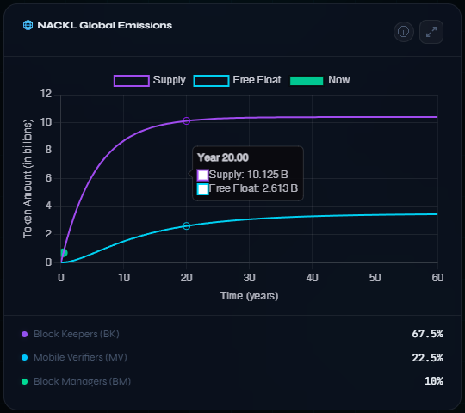This screenshot has height=413, width=465.
Task: Click the Block Keepers (BK) row label
Action: [77, 334]
